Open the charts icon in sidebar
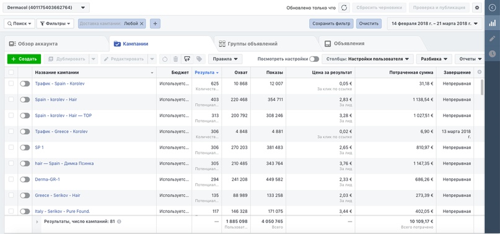Viewport: 500px width, 234px height. click(493, 23)
